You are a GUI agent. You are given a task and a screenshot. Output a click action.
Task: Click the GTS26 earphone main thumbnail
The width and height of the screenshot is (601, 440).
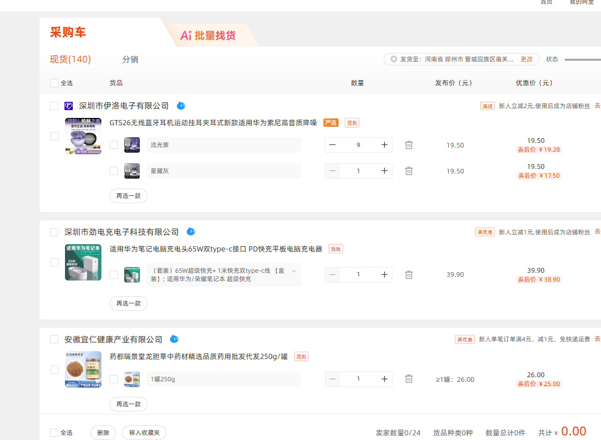83,136
